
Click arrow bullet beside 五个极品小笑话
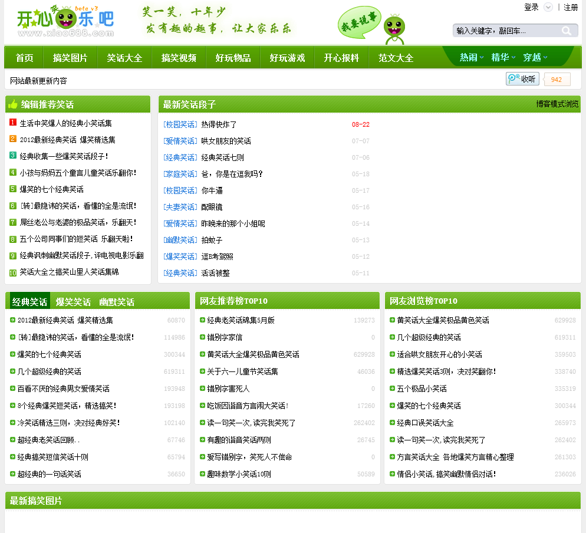pyautogui.click(x=392, y=389)
